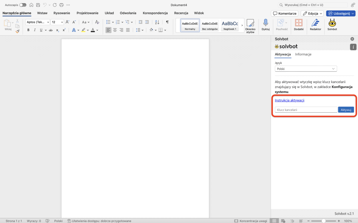The width and height of the screenshot is (358, 223).
Task: Toggle strikethrough formatting
Action: tap(51, 30)
